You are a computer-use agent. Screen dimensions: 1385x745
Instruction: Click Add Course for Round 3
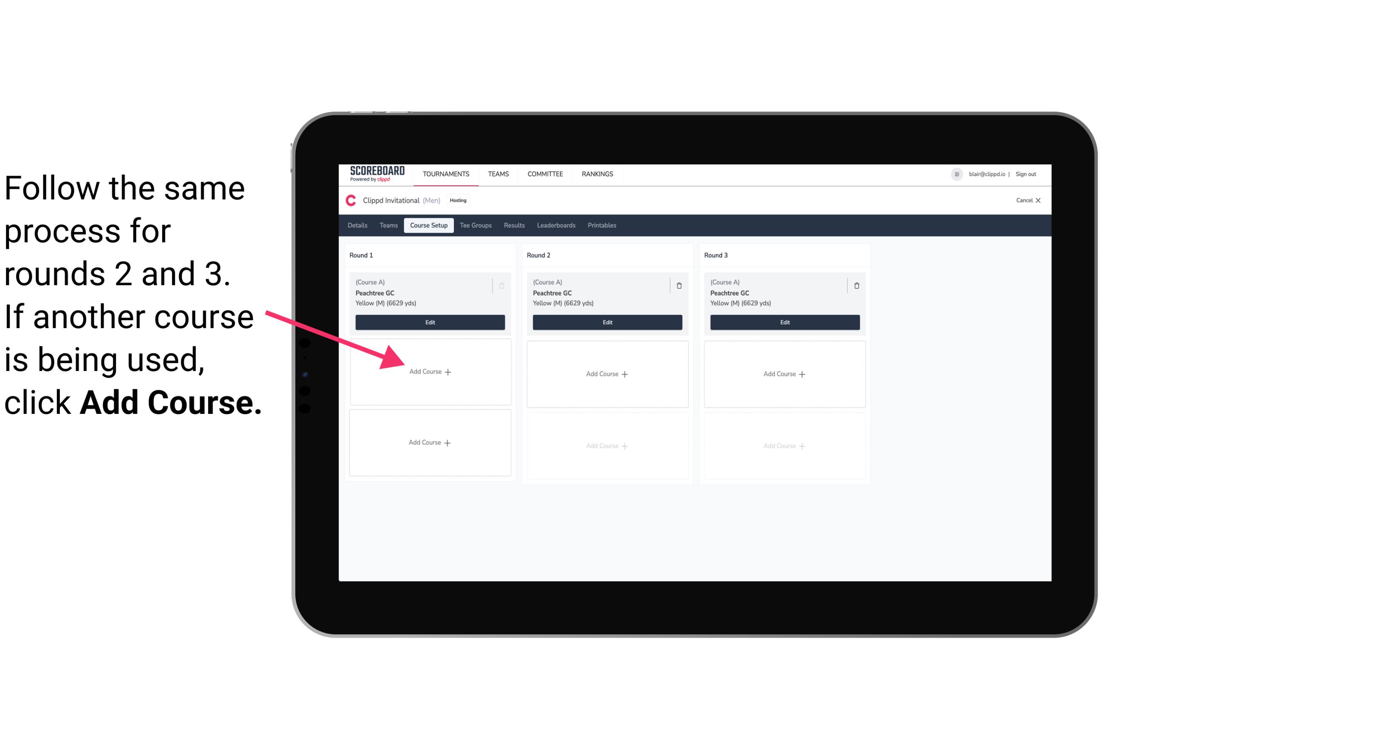783,374
